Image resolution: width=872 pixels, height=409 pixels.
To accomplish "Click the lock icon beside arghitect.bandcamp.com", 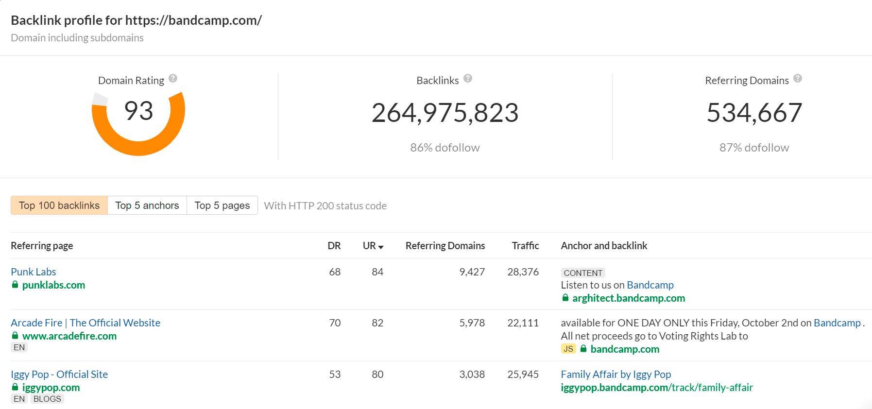I will 565,298.
